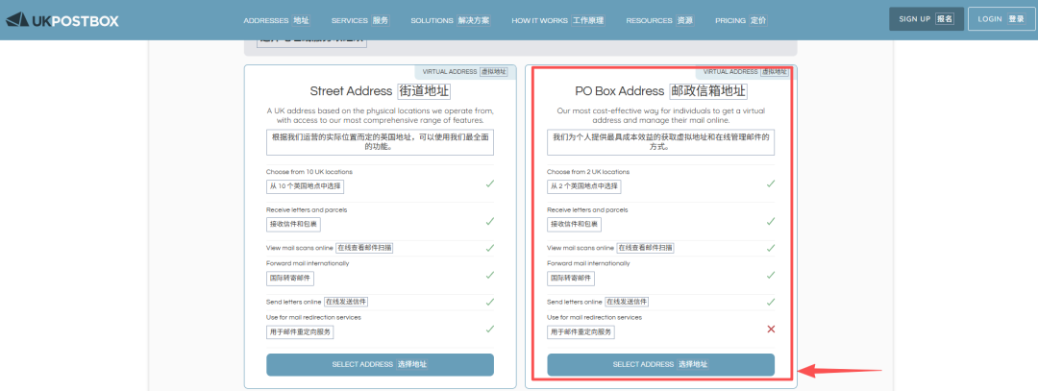Screen dimensions: 1038x391
Task: Click PO Box 2 UK locations checkmark
Action: point(771,183)
